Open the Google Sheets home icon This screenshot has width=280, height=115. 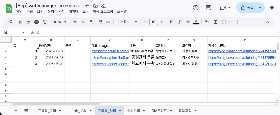tap(9, 9)
